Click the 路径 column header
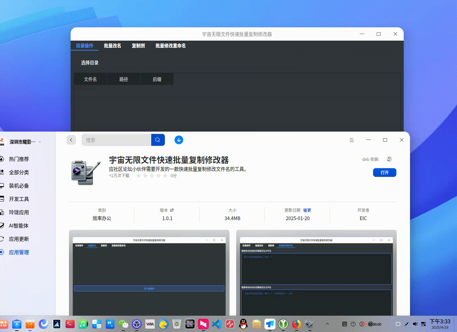This screenshot has height=332, width=457. [x=124, y=79]
